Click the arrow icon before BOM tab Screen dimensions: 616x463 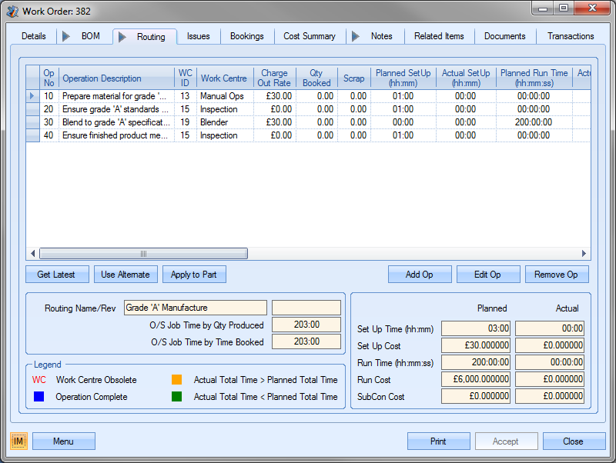pyautogui.click(x=66, y=36)
